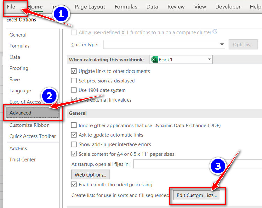Click the cluster Options... button
262x208 pixels.
[x=243, y=45]
